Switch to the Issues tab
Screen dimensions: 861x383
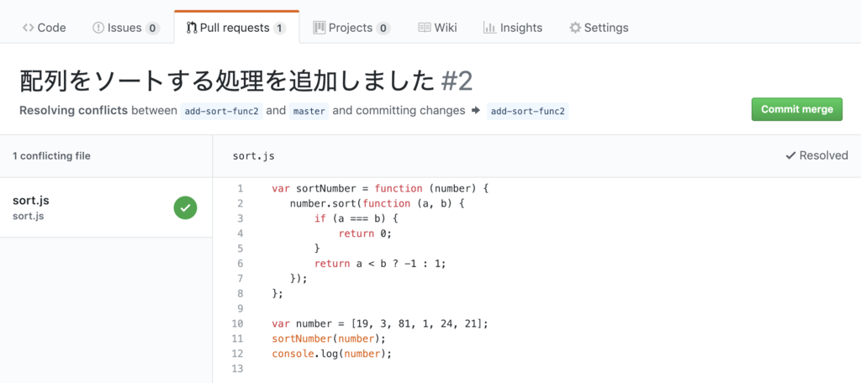pyautogui.click(x=126, y=28)
